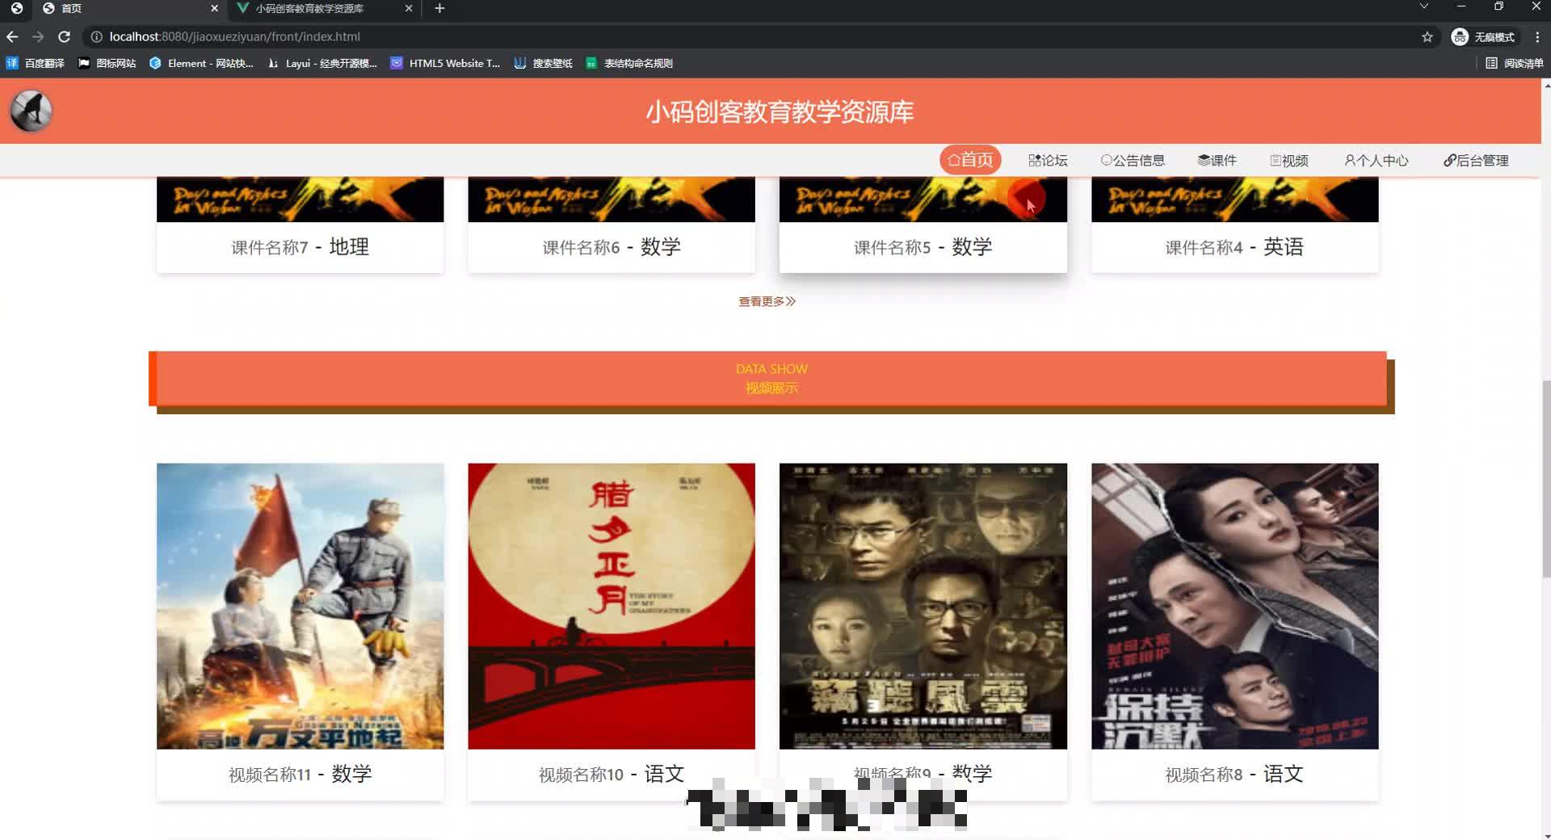The width and height of the screenshot is (1551, 840).
Task: Open the incognito 无痕模式 profile indicator
Action: click(1483, 37)
